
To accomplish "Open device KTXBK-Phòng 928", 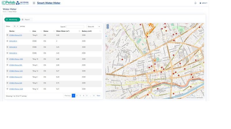I will pos(16,83).
